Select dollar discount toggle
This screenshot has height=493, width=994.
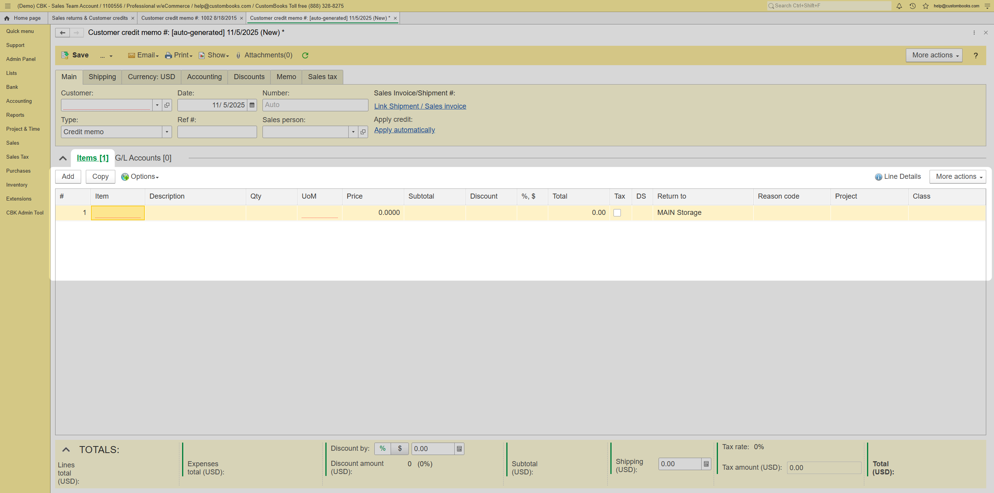point(400,449)
